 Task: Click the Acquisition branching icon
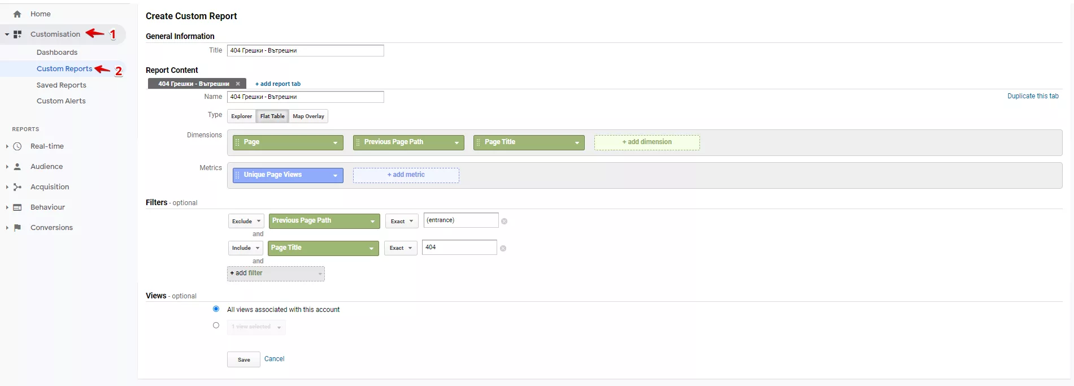pyautogui.click(x=18, y=187)
